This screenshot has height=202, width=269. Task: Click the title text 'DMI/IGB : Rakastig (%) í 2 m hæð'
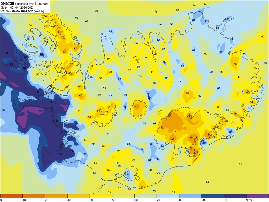[24, 4]
